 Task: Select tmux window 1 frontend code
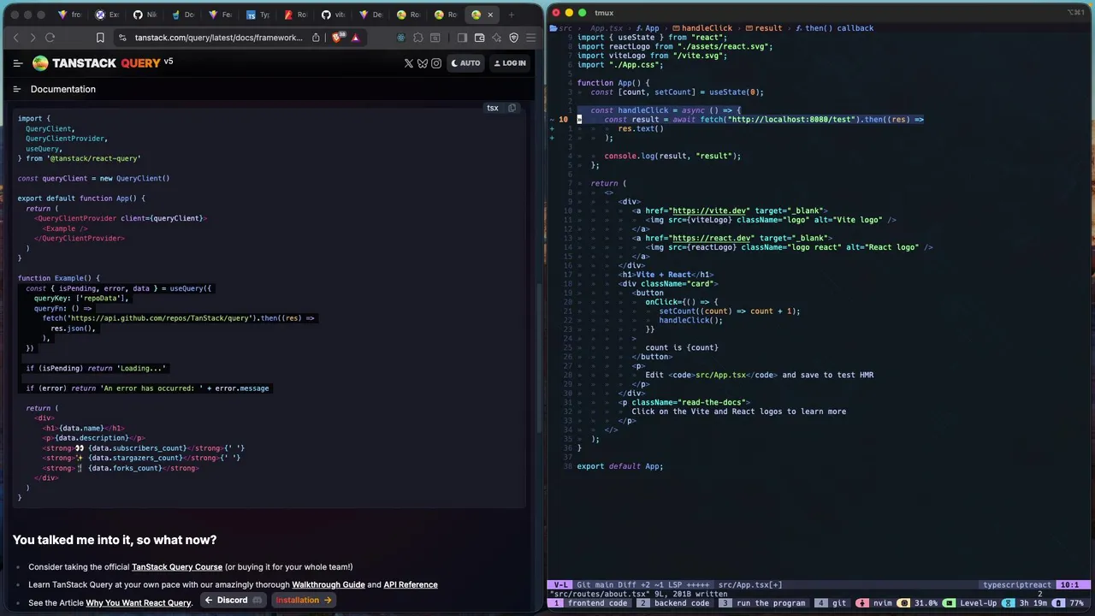point(590,603)
